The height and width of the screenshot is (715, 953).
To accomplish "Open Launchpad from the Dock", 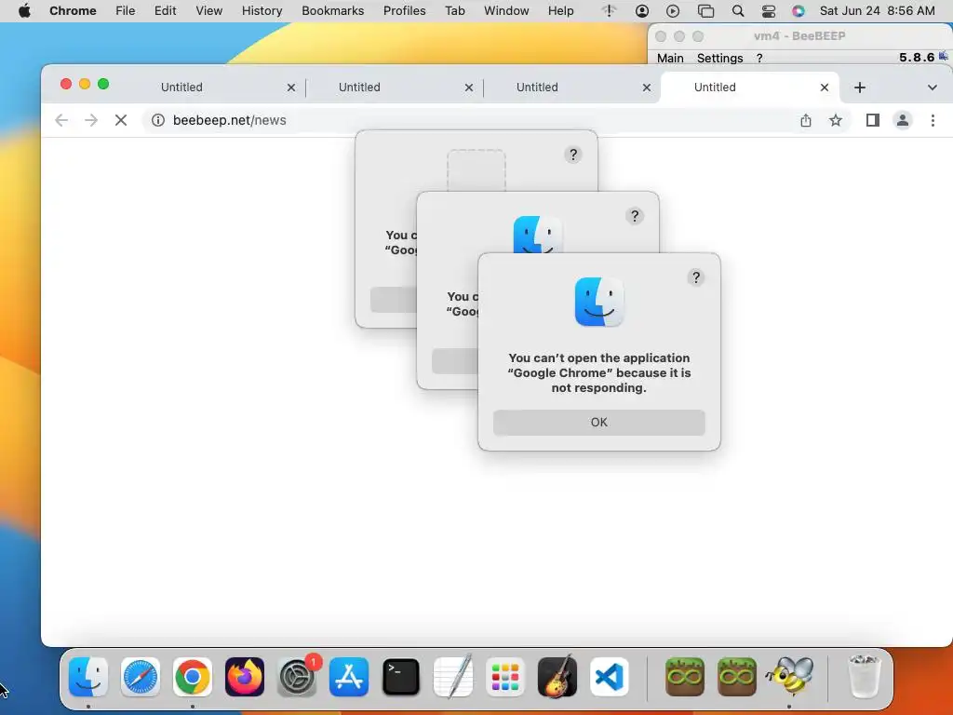I will point(505,677).
